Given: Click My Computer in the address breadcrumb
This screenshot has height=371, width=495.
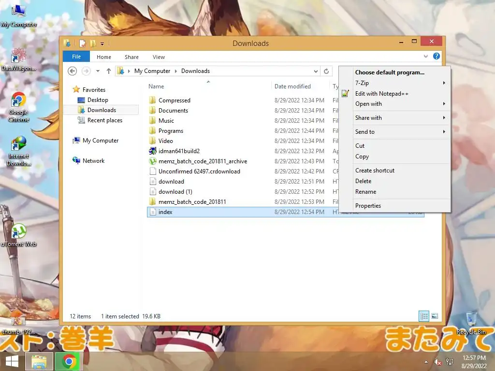Looking at the screenshot, I should [152, 71].
